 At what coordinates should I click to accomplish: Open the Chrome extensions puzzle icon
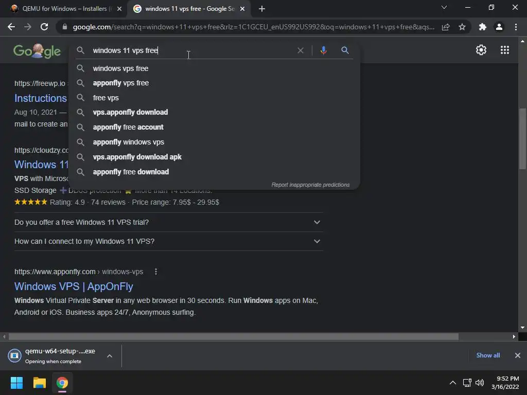[x=483, y=27]
